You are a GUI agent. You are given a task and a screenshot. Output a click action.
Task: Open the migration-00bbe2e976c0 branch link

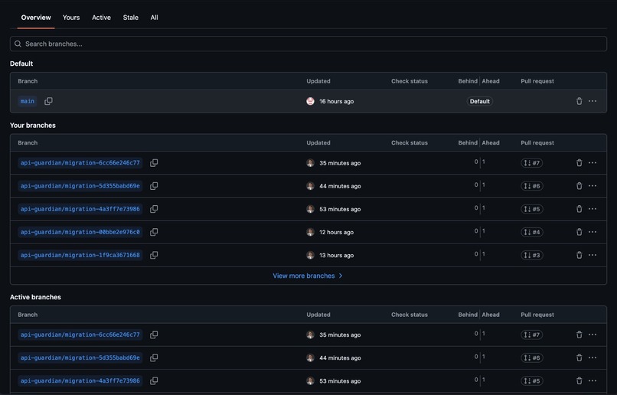point(80,232)
